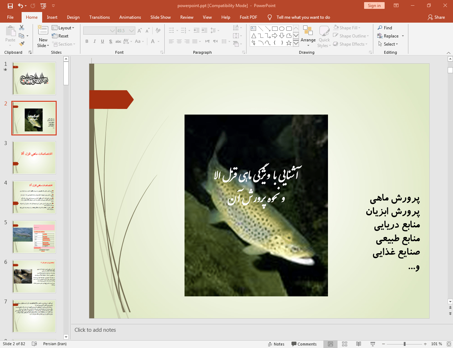Cut selection with the scissors icon
The image size is (453, 348).
[22, 28]
